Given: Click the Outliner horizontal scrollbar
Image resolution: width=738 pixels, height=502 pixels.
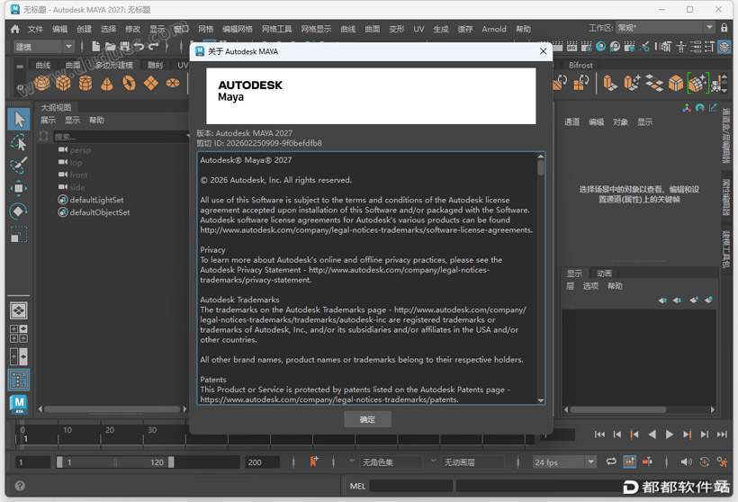Looking at the screenshot, I should click(x=112, y=409).
